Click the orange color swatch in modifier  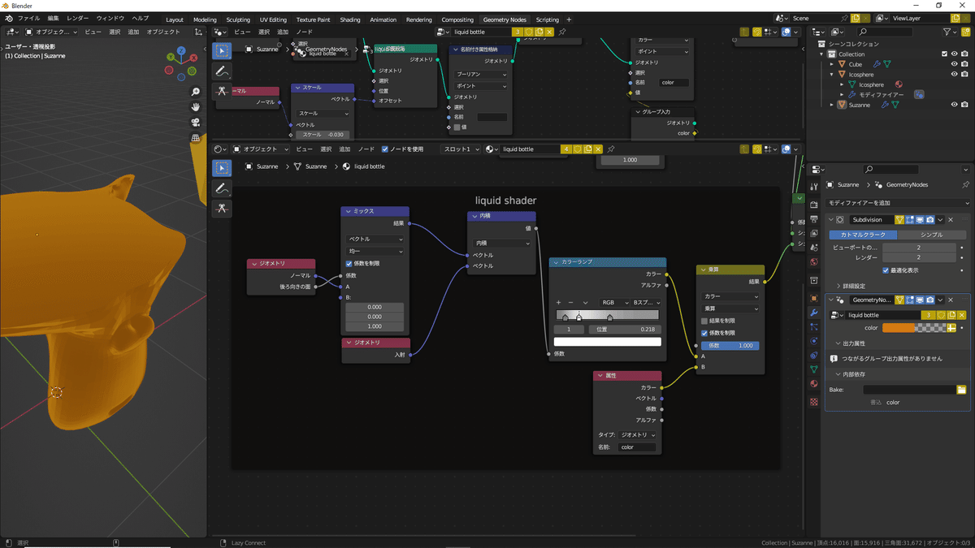pos(898,328)
